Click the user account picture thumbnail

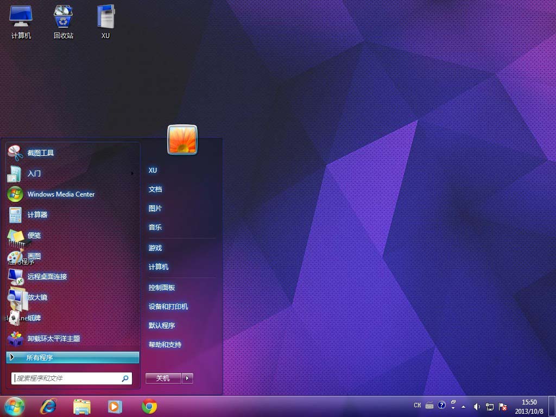(182, 140)
